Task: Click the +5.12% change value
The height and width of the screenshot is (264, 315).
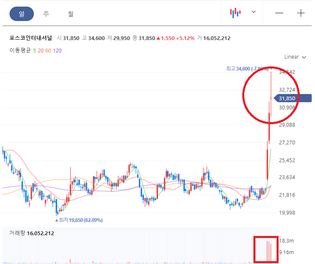Action: [185, 38]
